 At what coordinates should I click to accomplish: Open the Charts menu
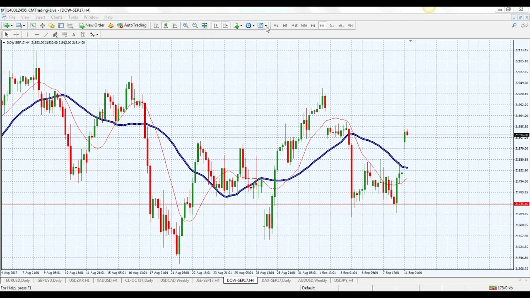click(x=57, y=17)
